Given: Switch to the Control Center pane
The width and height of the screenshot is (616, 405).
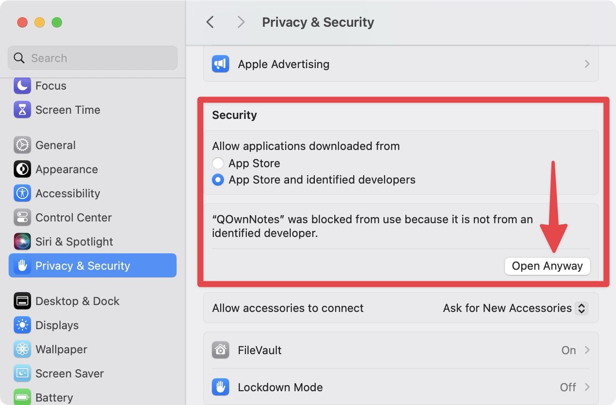Looking at the screenshot, I should (x=73, y=218).
